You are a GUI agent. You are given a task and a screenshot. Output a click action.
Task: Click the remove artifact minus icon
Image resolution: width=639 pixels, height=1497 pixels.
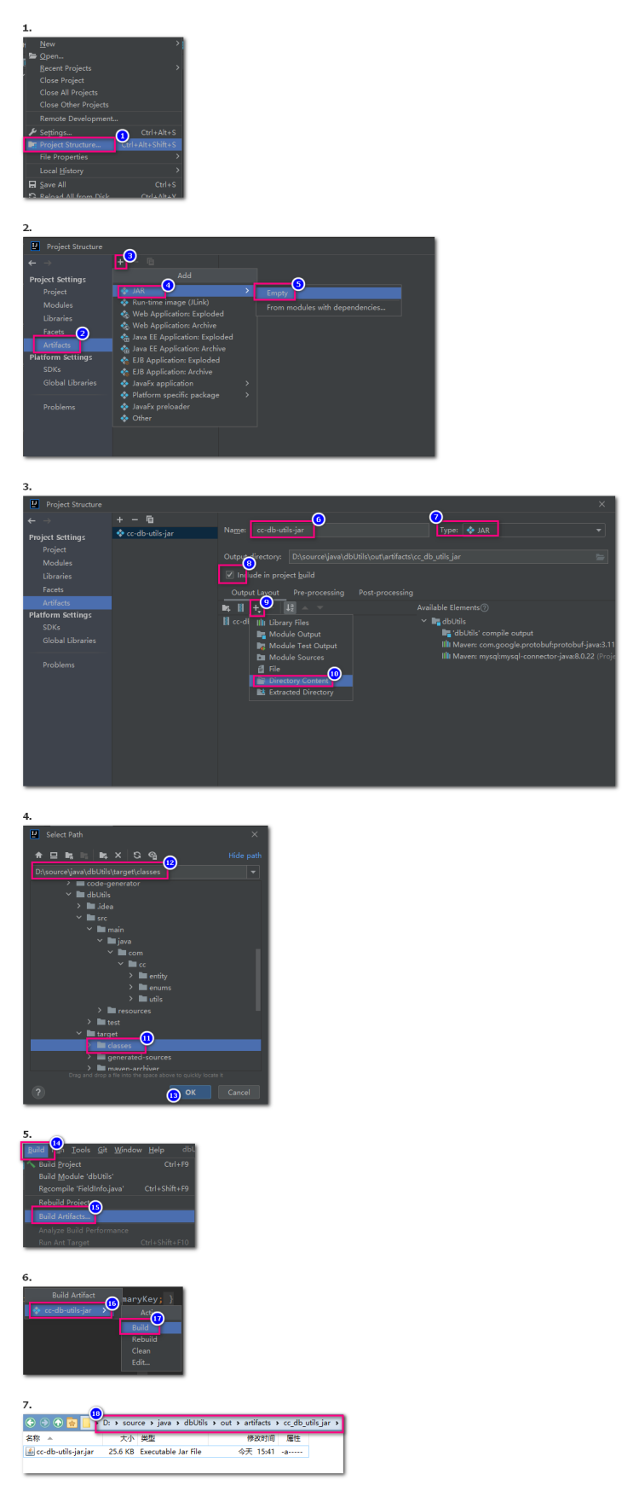135,519
